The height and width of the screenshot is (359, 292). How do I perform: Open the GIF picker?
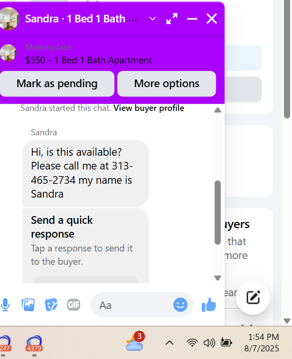click(x=74, y=305)
